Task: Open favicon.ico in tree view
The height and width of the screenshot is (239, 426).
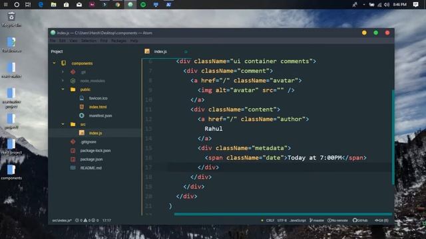Action: (x=98, y=98)
